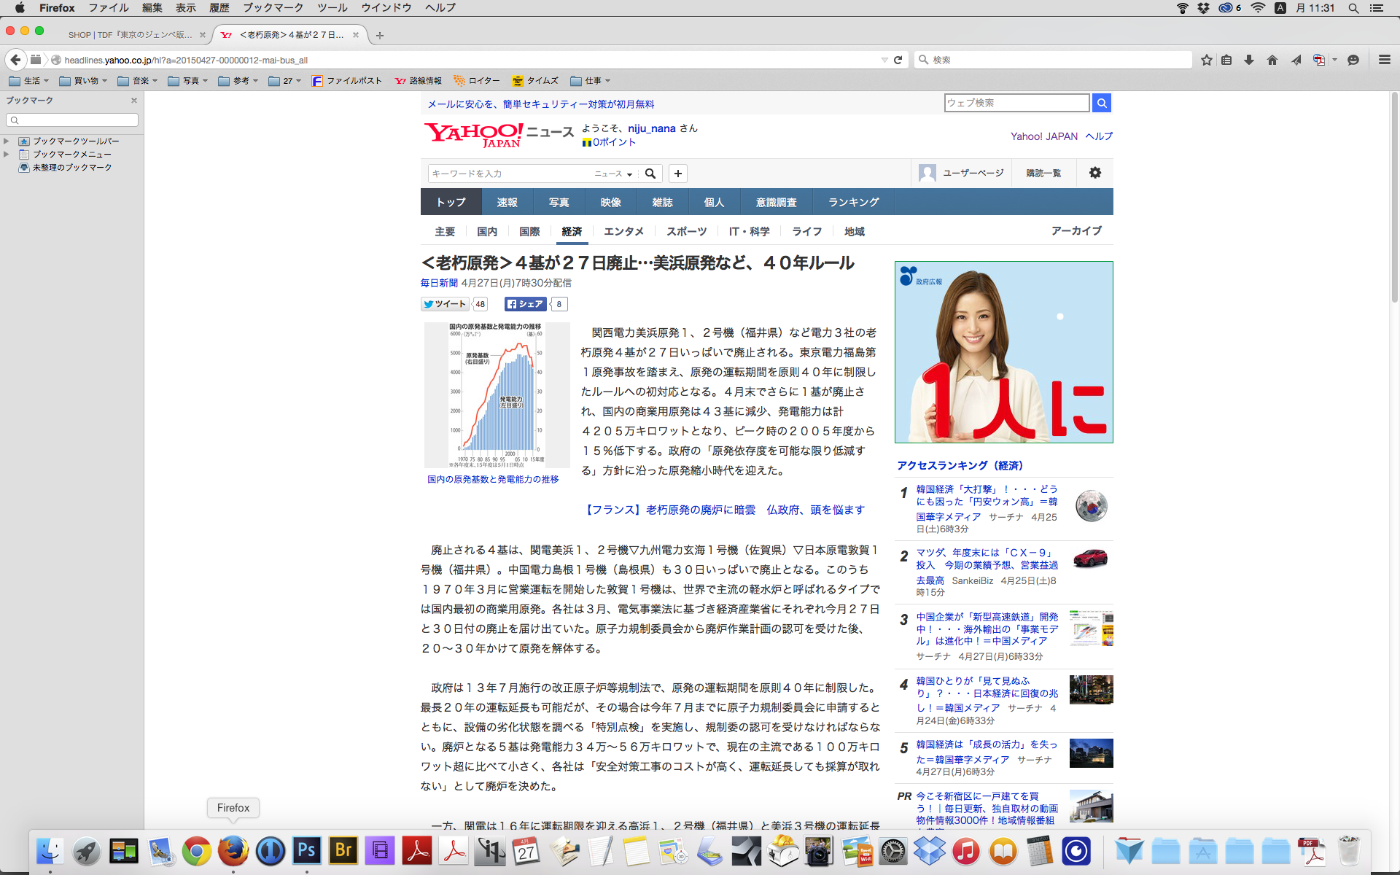Select the 国際 news category
This screenshot has height=875, width=1400.
coord(529,231)
